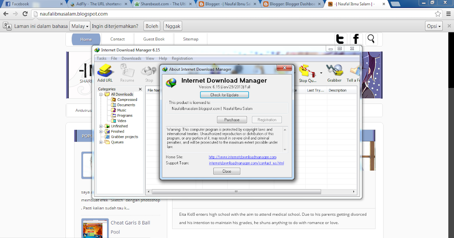
Task: Click the Close button in About dialog
Action: [227, 171]
